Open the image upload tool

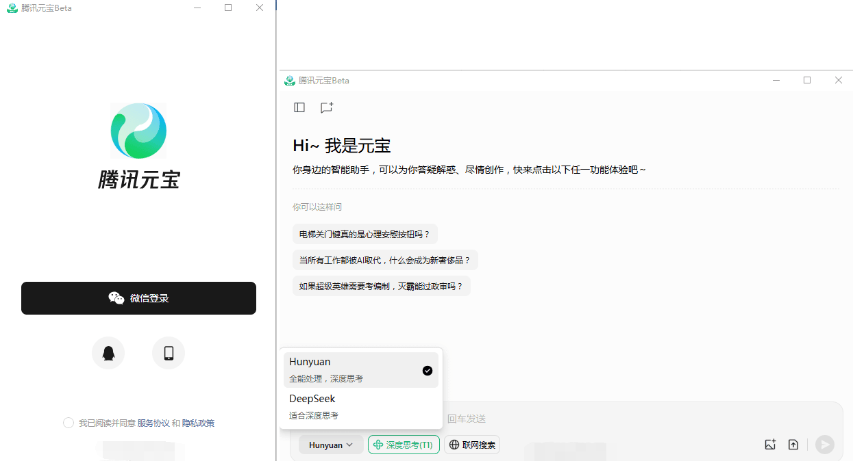click(770, 444)
